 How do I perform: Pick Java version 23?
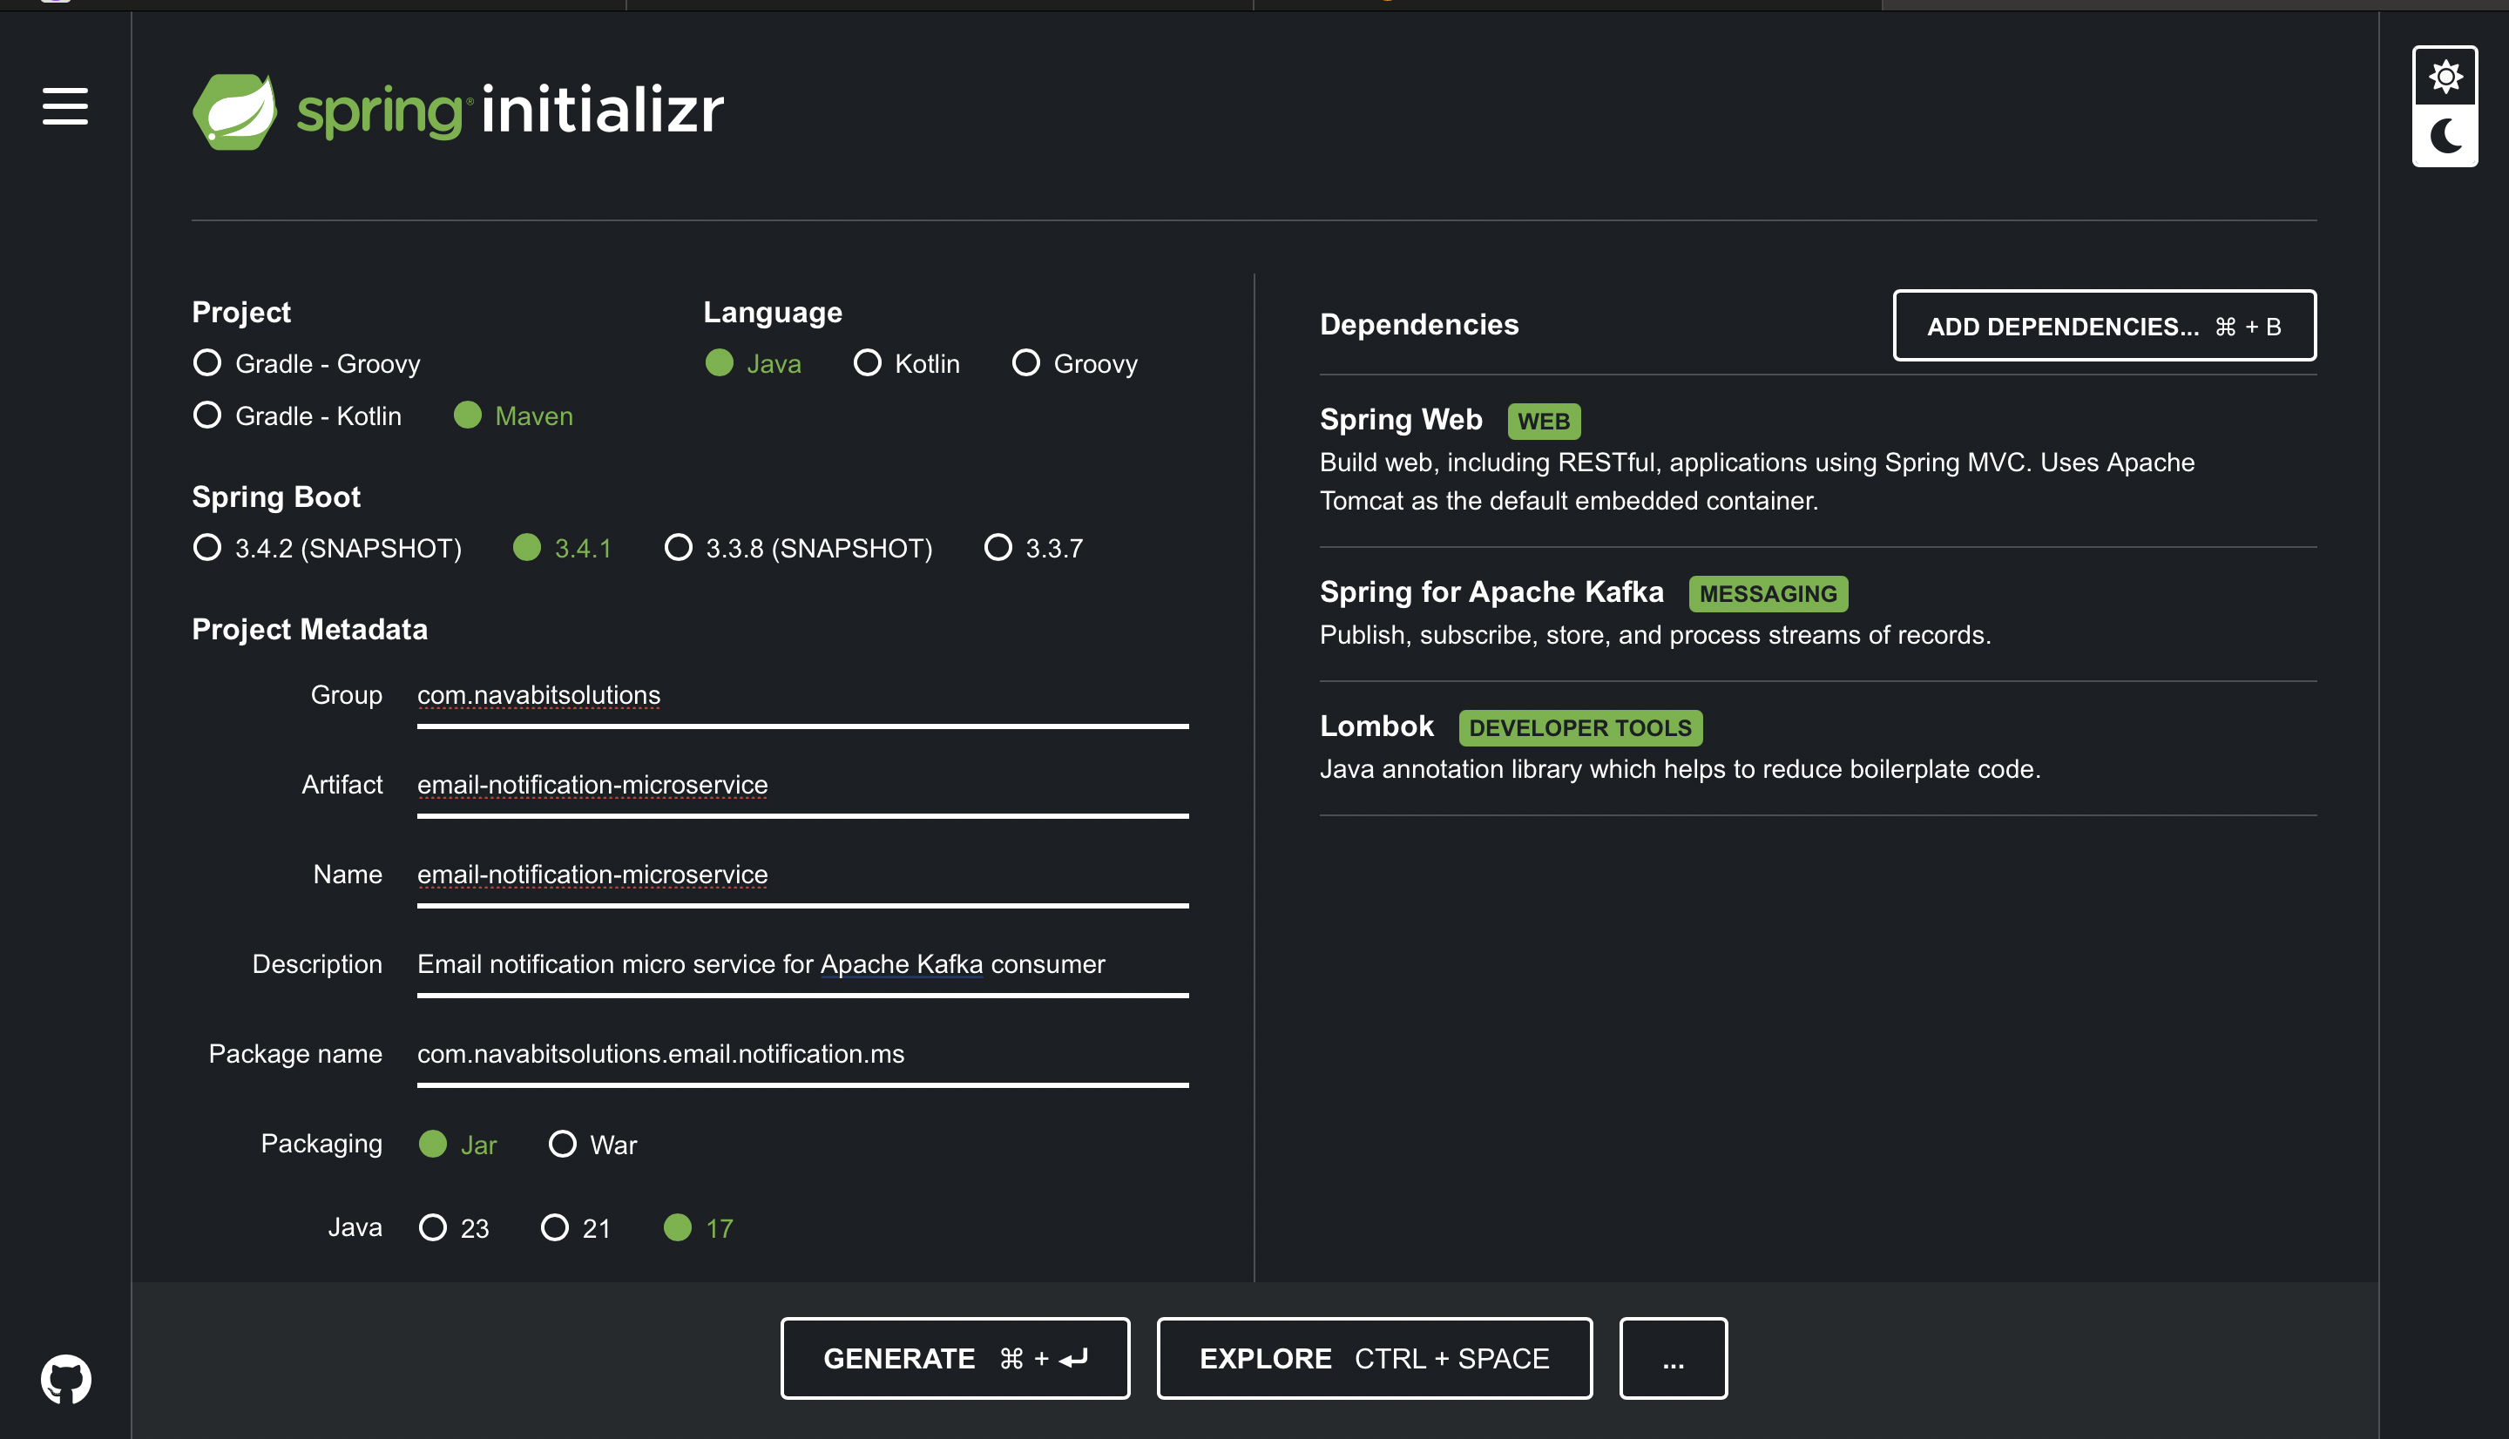pyautogui.click(x=433, y=1227)
